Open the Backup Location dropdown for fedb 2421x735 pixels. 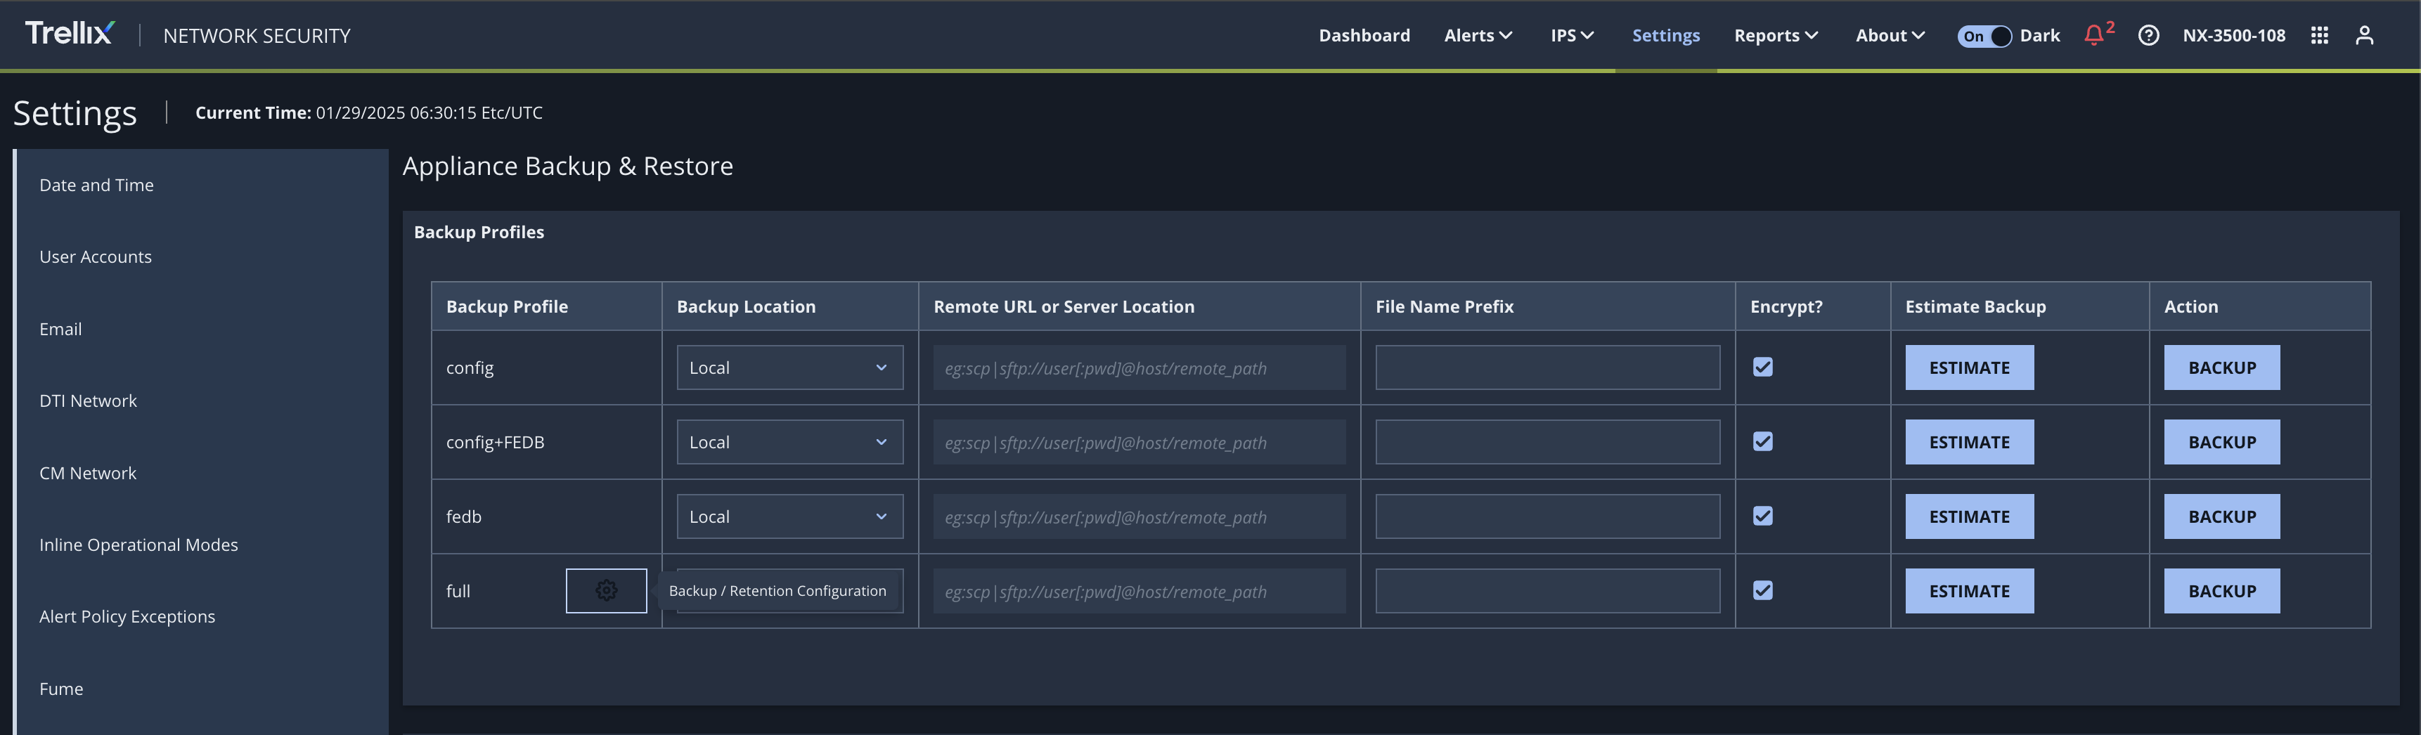[789, 516]
